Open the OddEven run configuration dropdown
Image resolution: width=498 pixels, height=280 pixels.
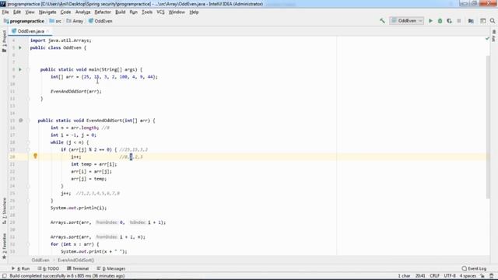pyautogui.click(x=407, y=21)
